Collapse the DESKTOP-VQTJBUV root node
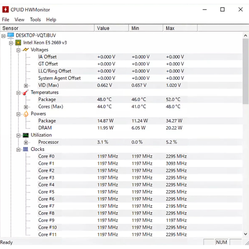This screenshot has height=249, width=249. tap(3, 36)
